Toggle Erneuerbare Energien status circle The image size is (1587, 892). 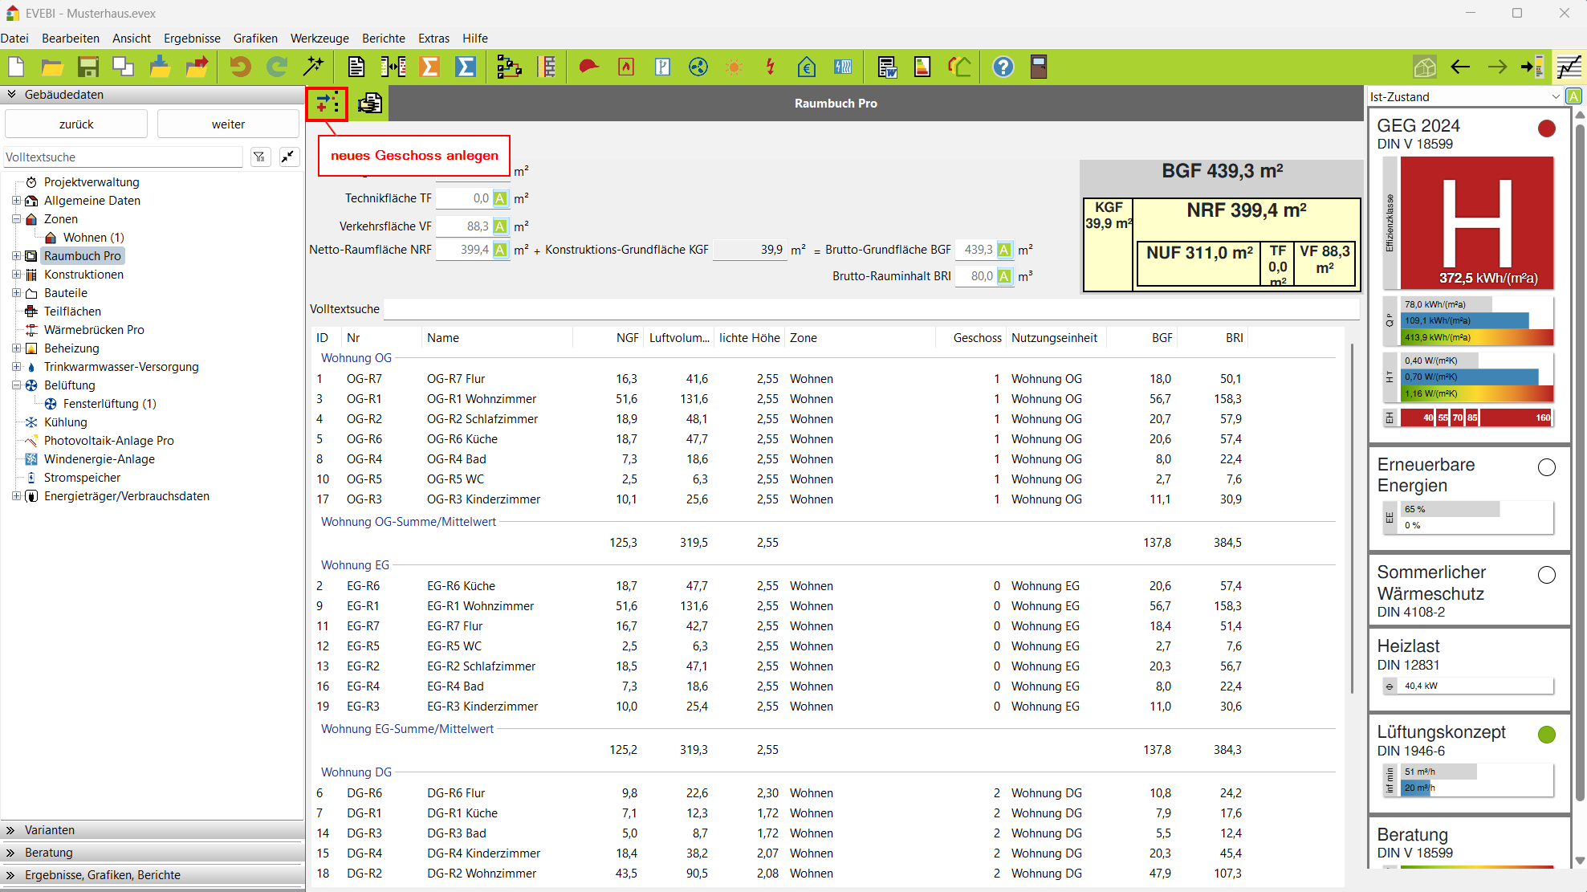point(1546,467)
